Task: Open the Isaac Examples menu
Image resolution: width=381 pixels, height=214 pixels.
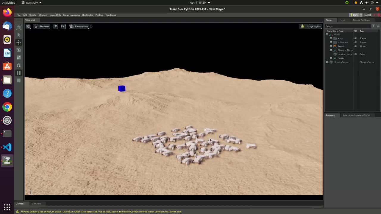Action: point(71,15)
